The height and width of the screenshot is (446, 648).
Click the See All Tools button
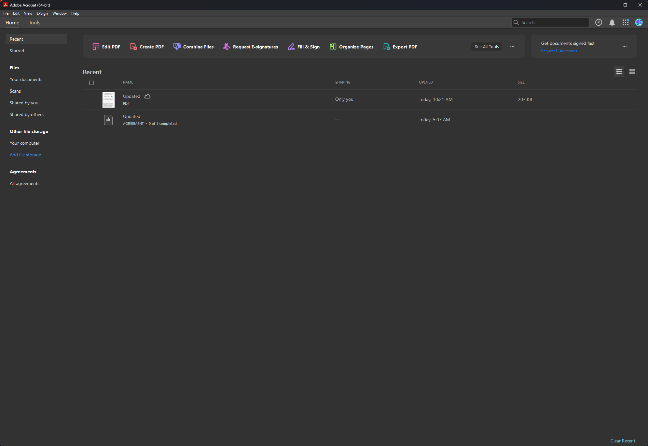(x=487, y=46)
